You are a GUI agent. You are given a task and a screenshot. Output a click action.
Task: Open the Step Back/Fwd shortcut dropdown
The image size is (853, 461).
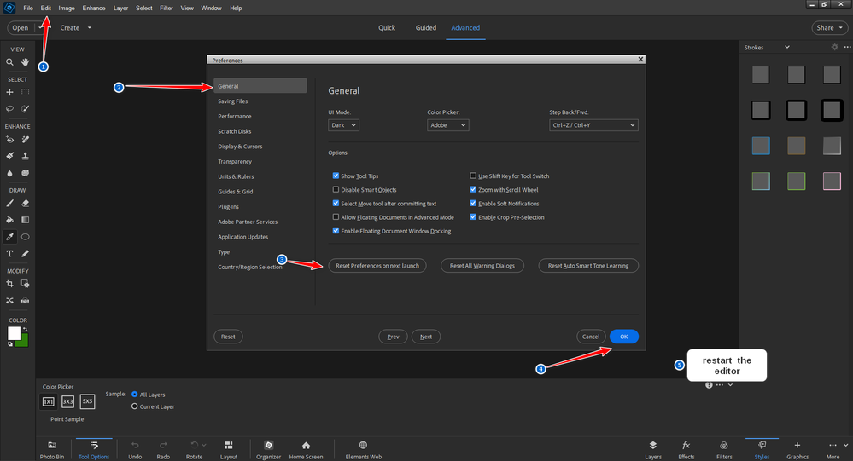tap(593, 125)
